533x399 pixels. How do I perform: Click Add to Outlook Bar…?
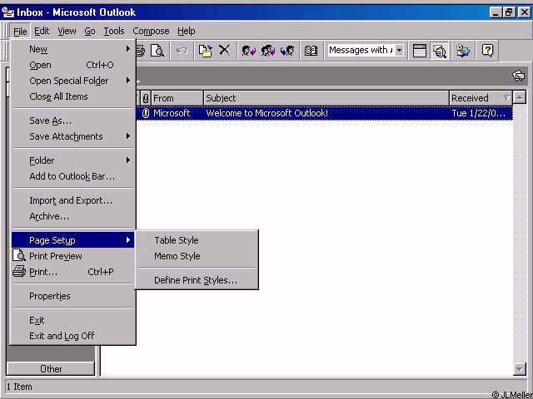pyautogui.click(x=72, y=176)
